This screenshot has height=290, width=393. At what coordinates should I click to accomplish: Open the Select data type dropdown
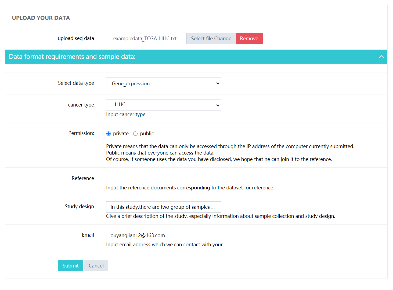pos(164,83)
